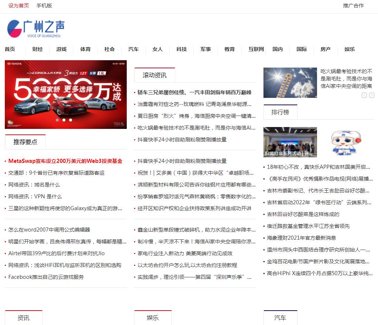Go to next item in top-right slider

(372, 95)
